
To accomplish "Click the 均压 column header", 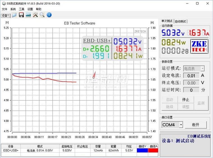I will pyautogui.click(x=129, y=146).
